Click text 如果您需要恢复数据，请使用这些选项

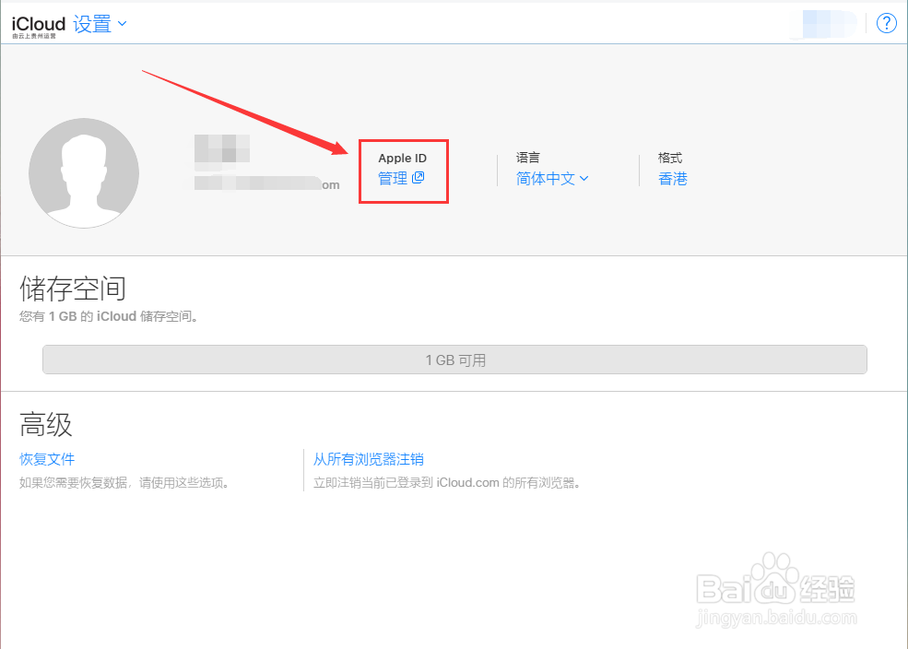[124, 483]
